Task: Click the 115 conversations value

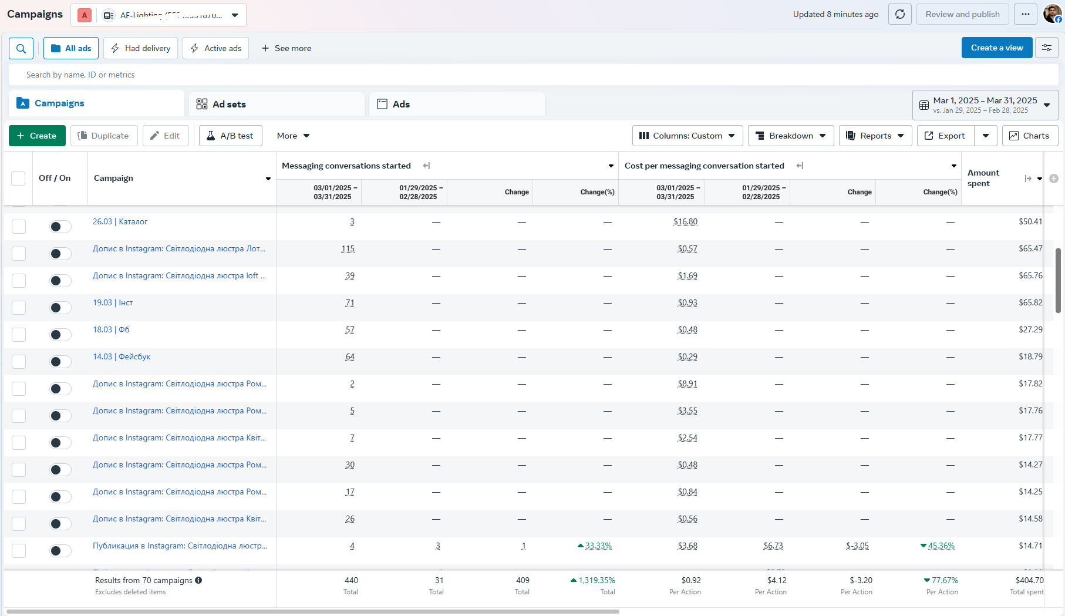Action: (348, 248)
